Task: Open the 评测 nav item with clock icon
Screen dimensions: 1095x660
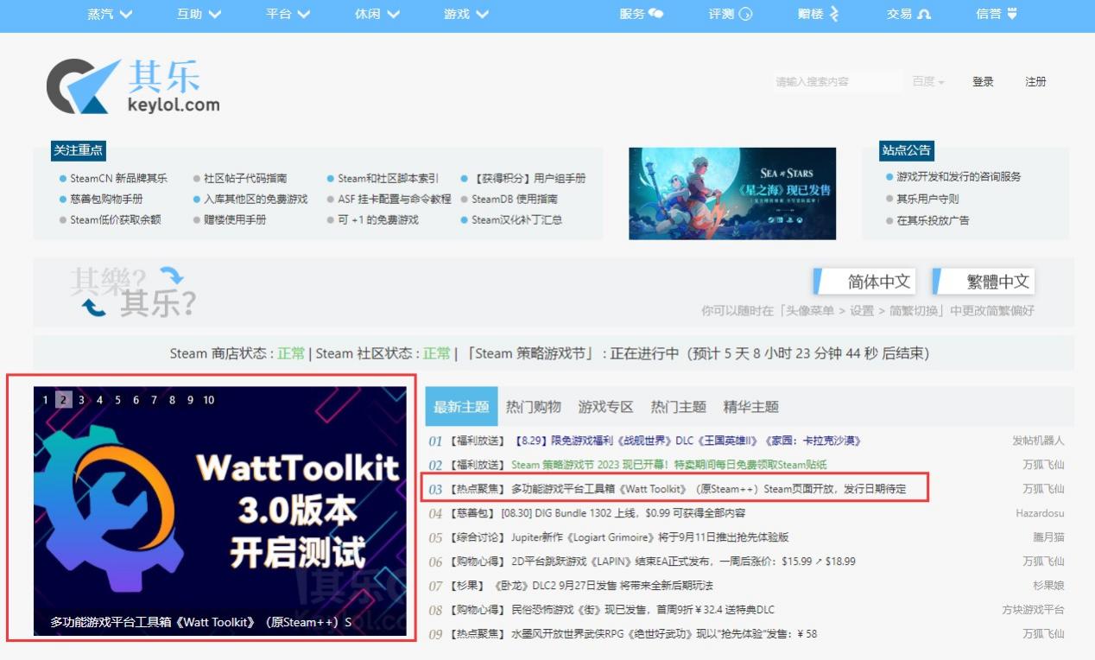Action: [730, 14]
